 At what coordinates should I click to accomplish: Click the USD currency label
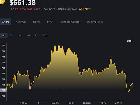(129, 41)
